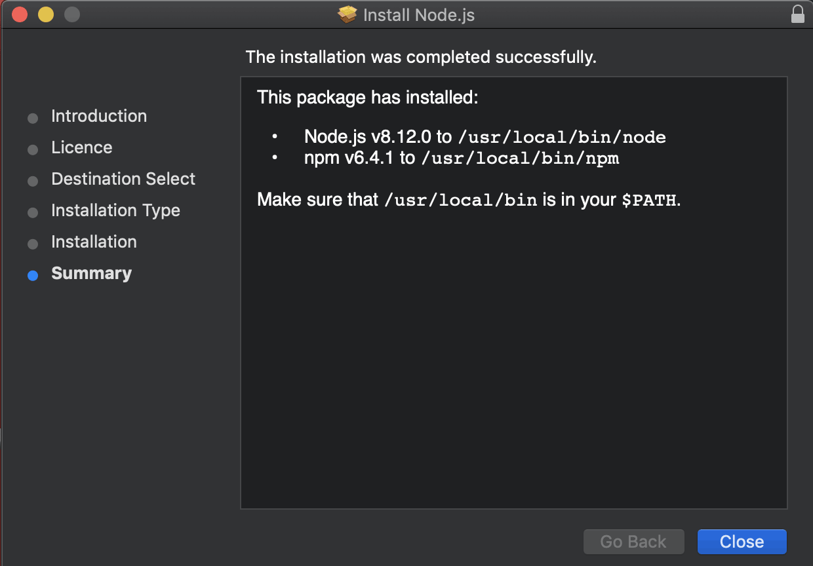Click the lock icon in the top-right corner

click(x=798, y=13)
